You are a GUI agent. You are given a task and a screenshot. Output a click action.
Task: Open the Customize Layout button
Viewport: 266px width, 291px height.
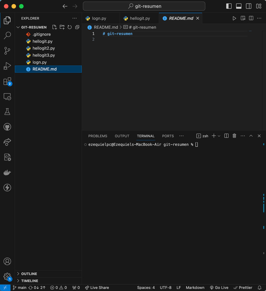tap(259, 6)
